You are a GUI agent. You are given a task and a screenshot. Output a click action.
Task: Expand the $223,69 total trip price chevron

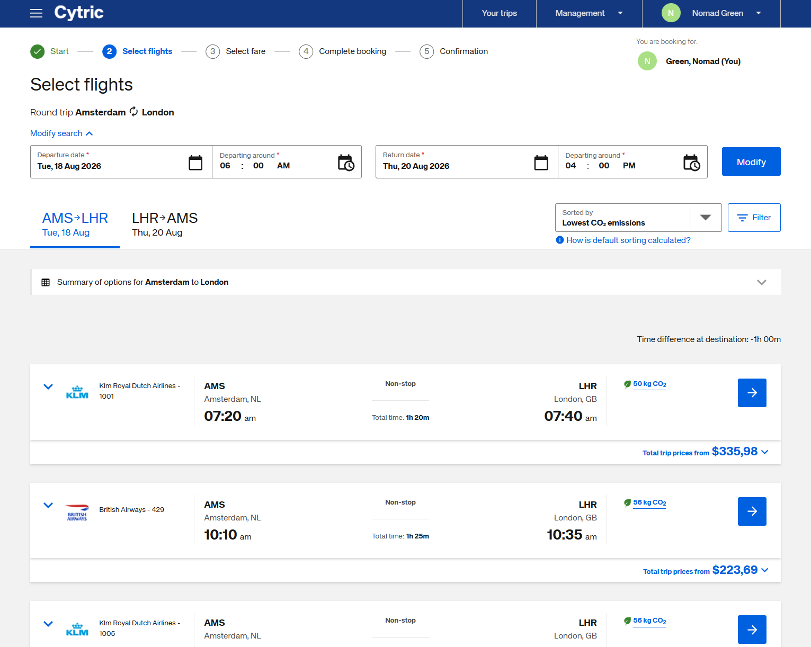click(765, 570)
